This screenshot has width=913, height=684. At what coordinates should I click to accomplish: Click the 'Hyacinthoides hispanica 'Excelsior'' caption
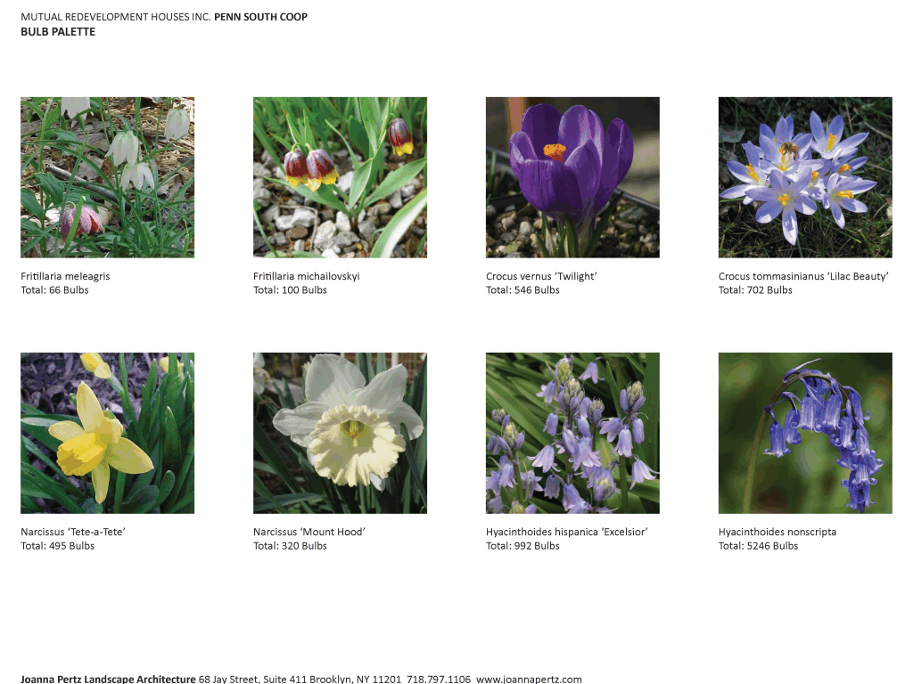(x=566, y=532)
